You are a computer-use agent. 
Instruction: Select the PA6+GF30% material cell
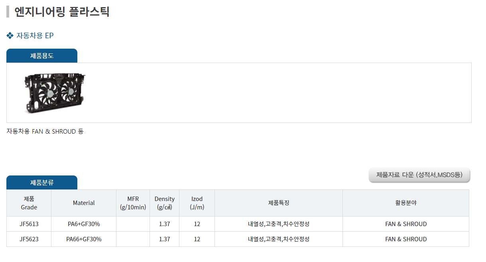[x=84, y=224]
